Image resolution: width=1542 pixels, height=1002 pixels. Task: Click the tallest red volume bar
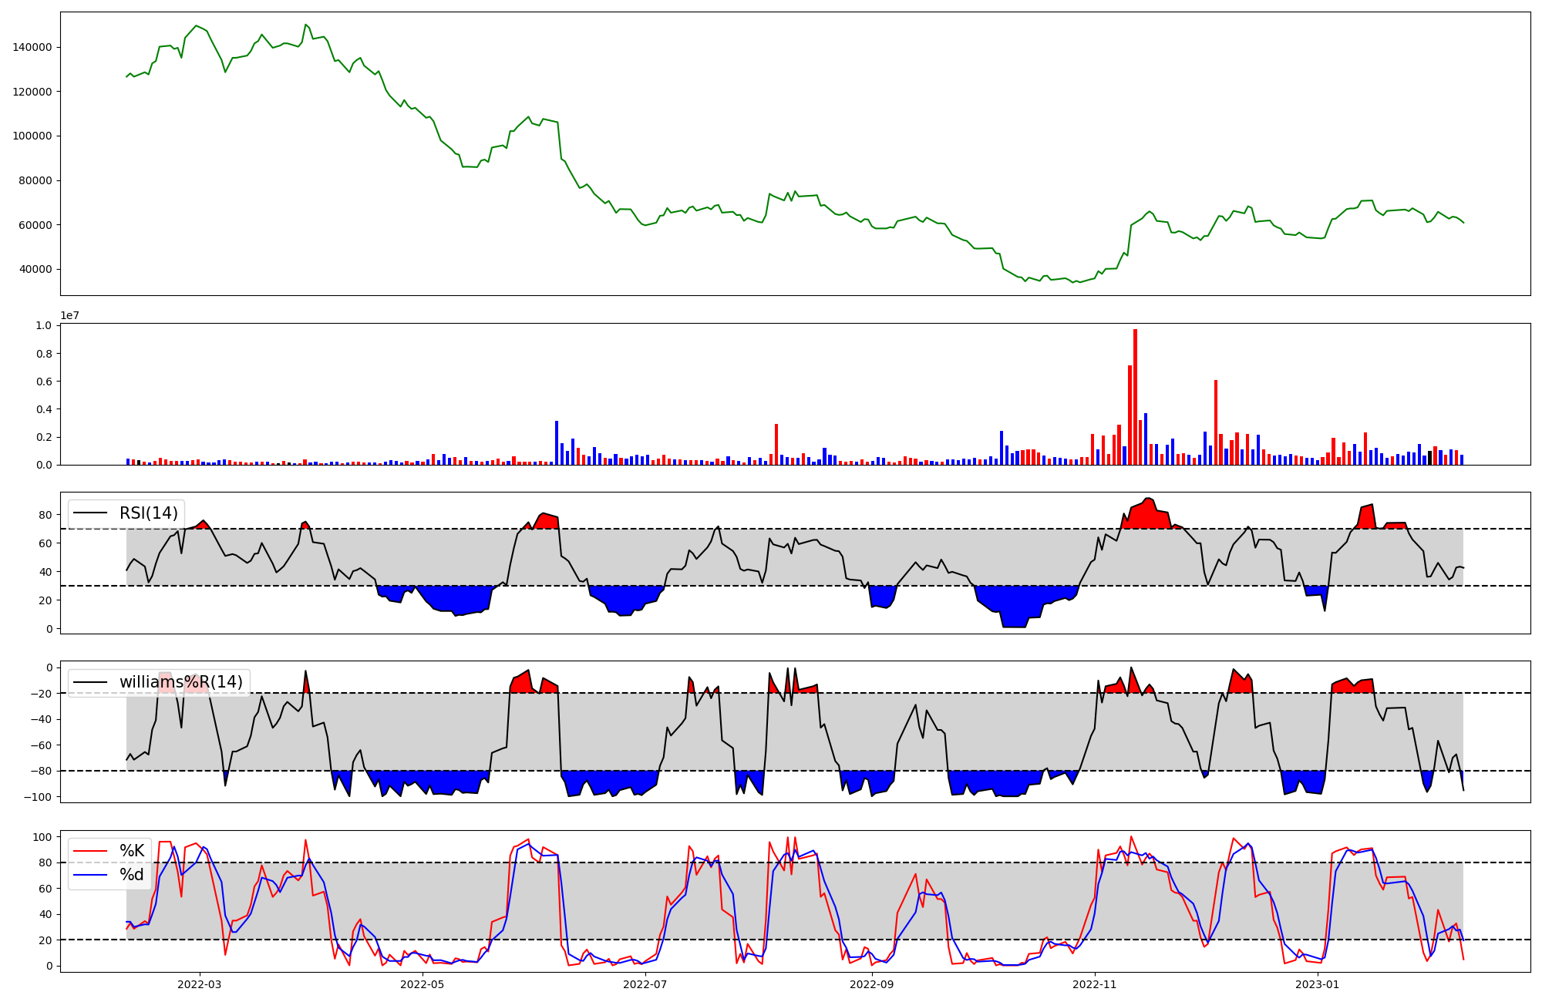(x=1135, y=396)
